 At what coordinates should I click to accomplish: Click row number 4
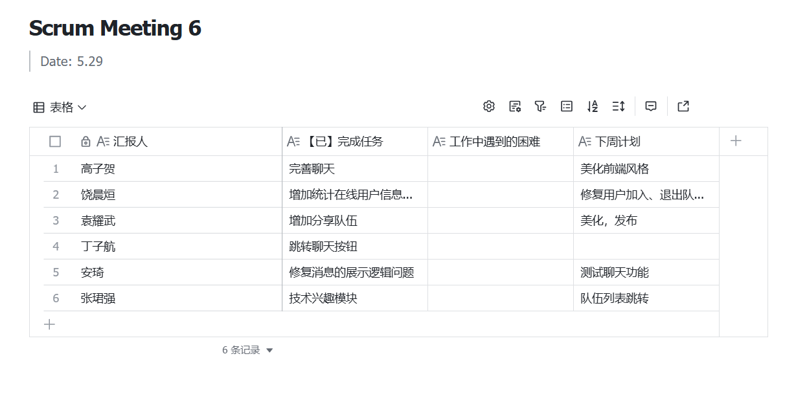tap(56, 247)
